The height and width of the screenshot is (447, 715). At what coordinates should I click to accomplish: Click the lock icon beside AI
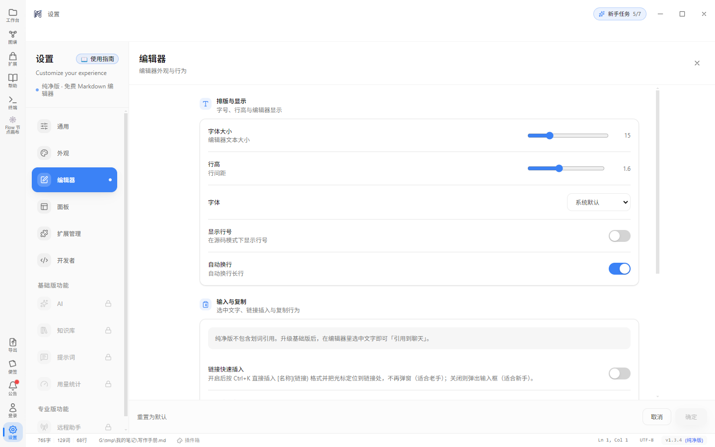(x=108, y=303)
